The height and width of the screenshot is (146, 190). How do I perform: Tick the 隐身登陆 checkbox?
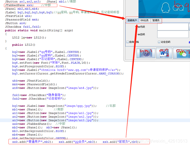click(x=127, y=42)
